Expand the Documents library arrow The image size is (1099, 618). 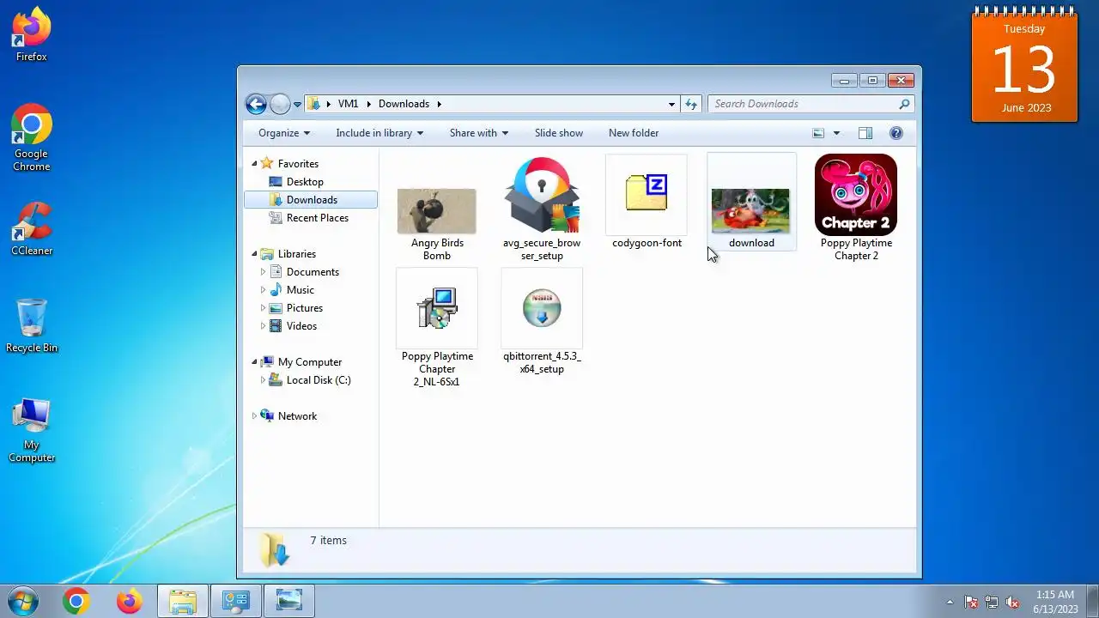point(263,272)
